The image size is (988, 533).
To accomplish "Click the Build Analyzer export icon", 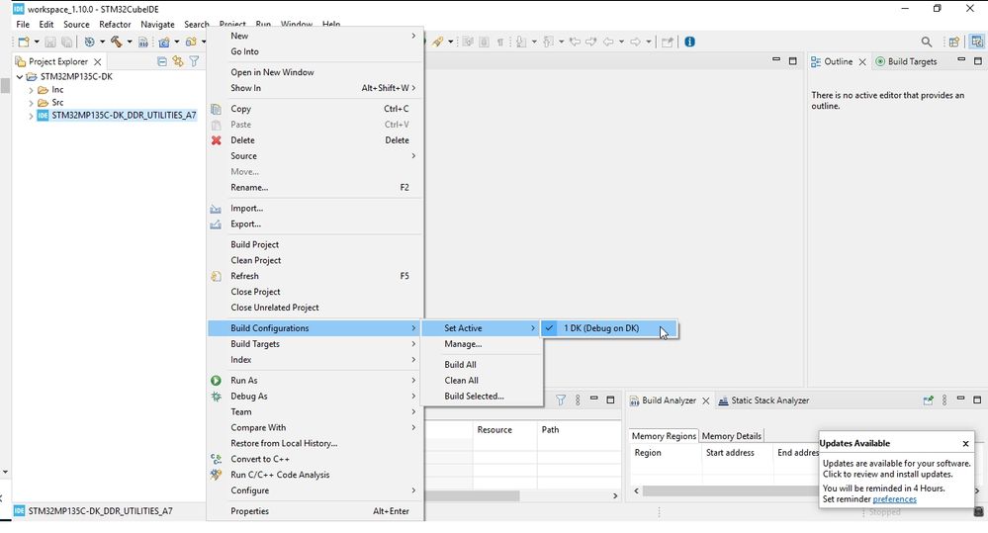I will click(x=928, y=400).
